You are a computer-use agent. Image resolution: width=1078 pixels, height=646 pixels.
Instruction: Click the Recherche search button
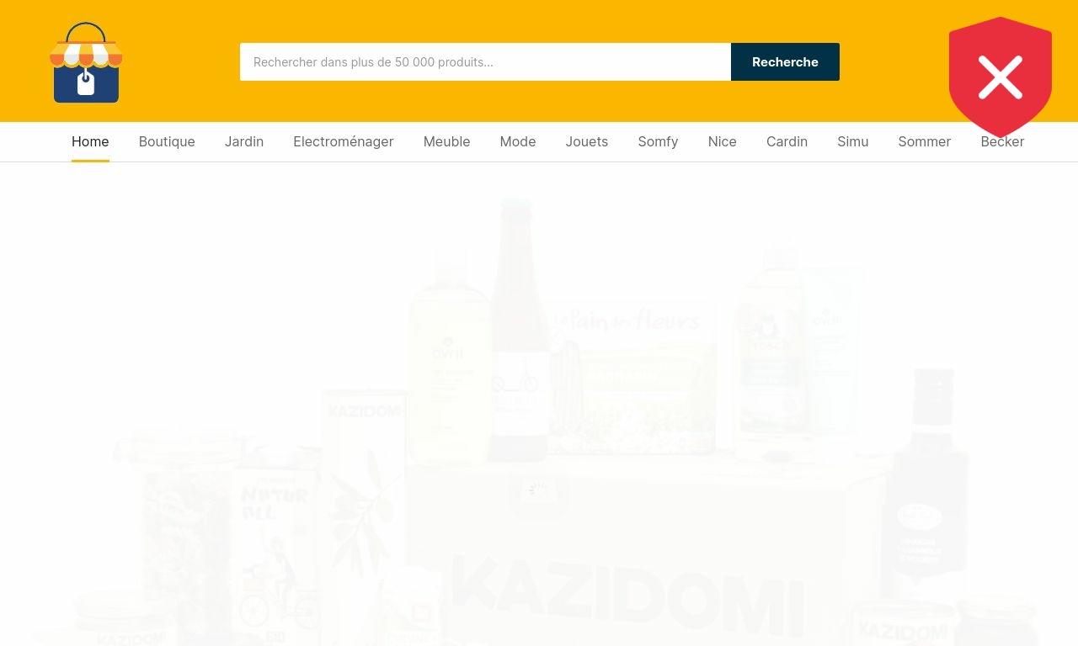(x=785, y=62)
